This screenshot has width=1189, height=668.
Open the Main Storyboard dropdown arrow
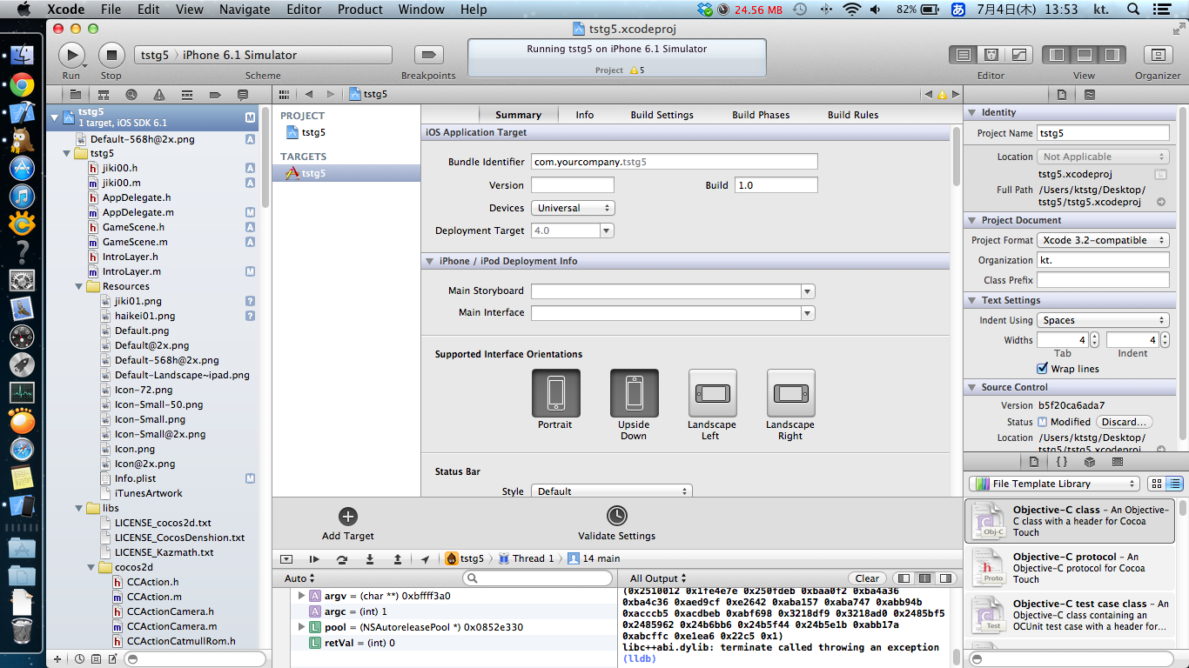click(808, 291)
